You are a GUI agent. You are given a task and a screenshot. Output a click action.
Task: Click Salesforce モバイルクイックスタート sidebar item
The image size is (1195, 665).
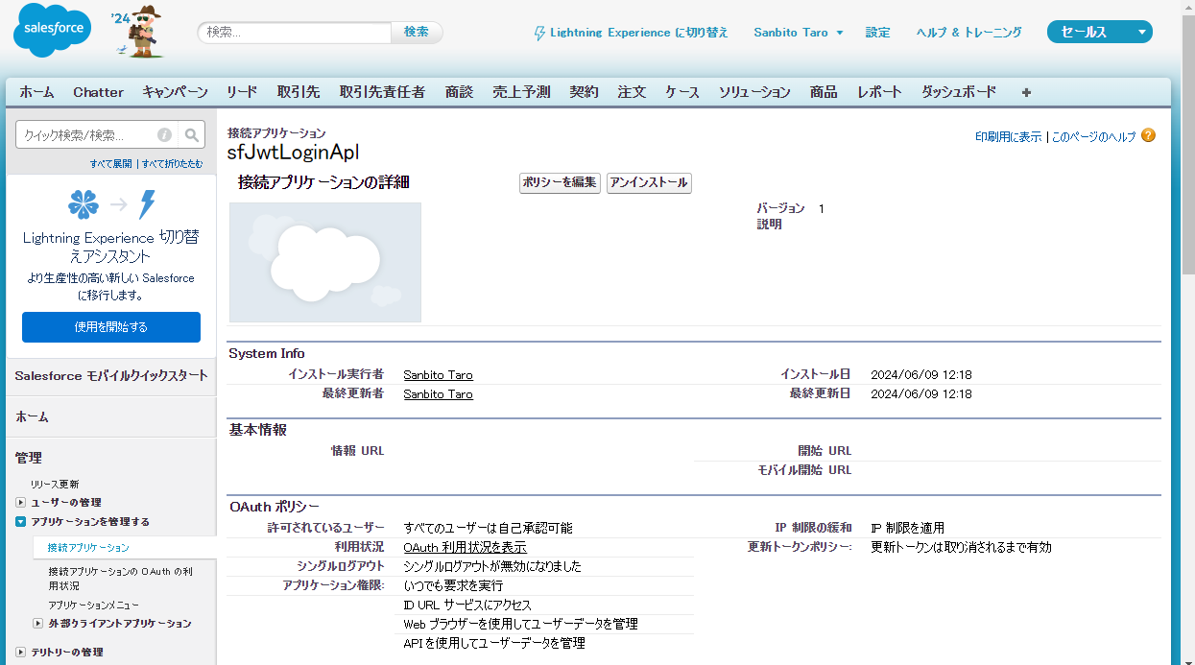[111, 375]
